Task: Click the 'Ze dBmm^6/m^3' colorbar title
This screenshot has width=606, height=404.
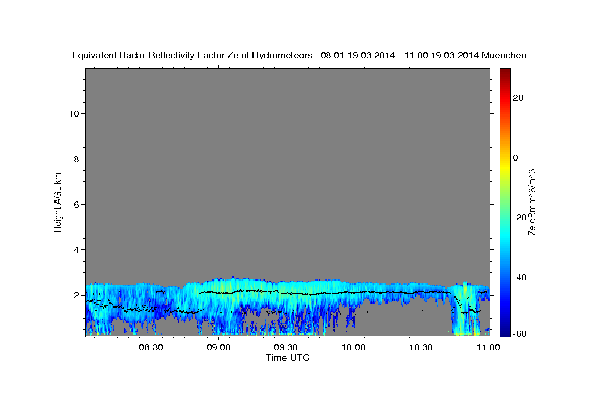Action: pos(532,202)
